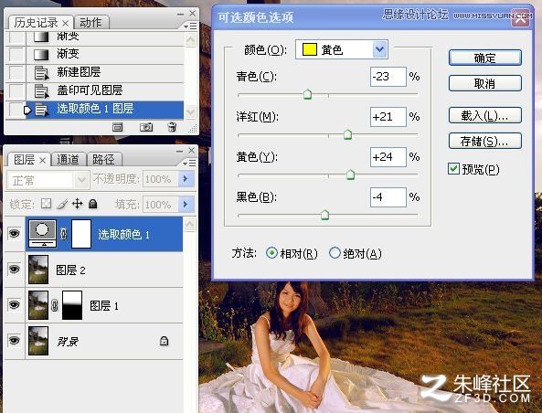Click the 载入 load button
The height and width of the screenshot is (413, 542).
[x=485, y=116]
